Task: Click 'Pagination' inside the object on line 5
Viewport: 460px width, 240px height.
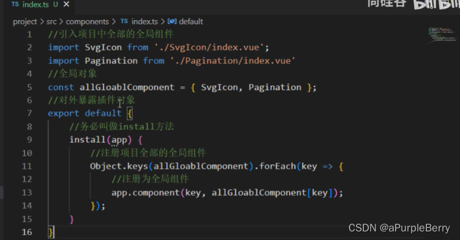Action: [275, 88]
